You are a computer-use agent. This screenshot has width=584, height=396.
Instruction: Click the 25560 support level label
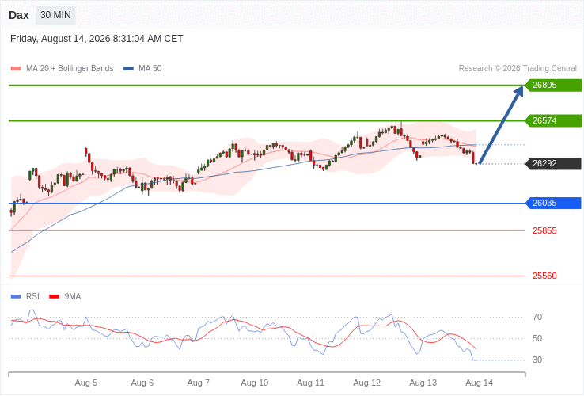[544, 276]
